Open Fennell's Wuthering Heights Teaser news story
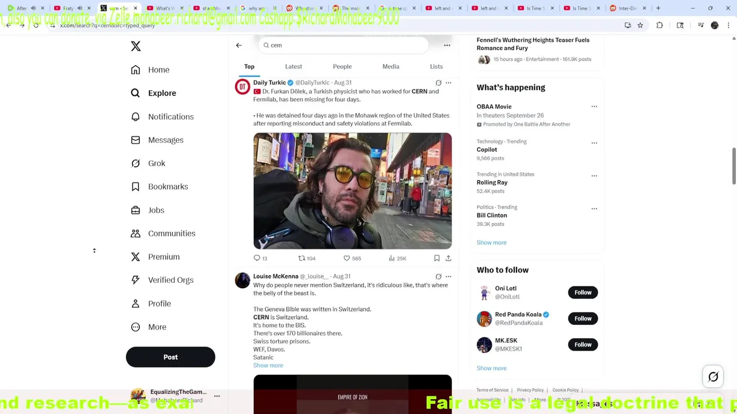The height and width of the screenshot is (414, 737). click(533, 44)
